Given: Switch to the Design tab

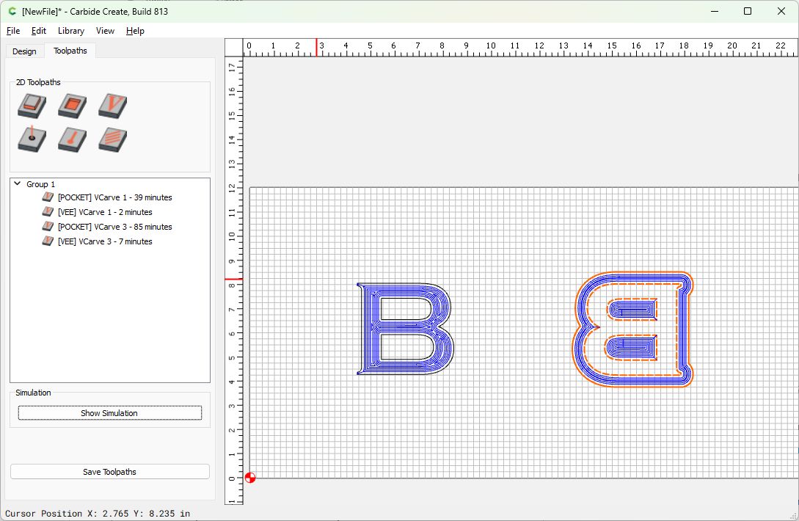Looking at the screenshot, I should 24,51.
